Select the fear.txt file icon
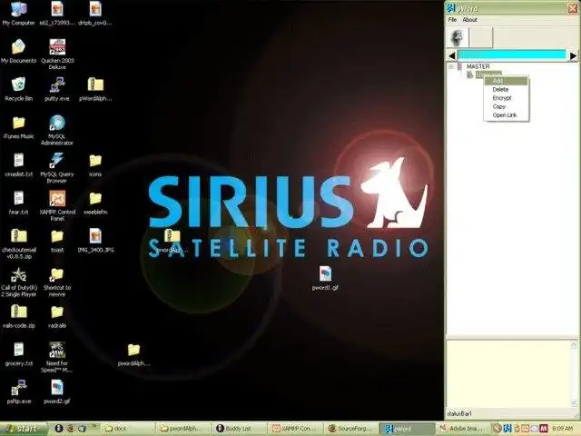581x436 pixels. coord(18,203)
